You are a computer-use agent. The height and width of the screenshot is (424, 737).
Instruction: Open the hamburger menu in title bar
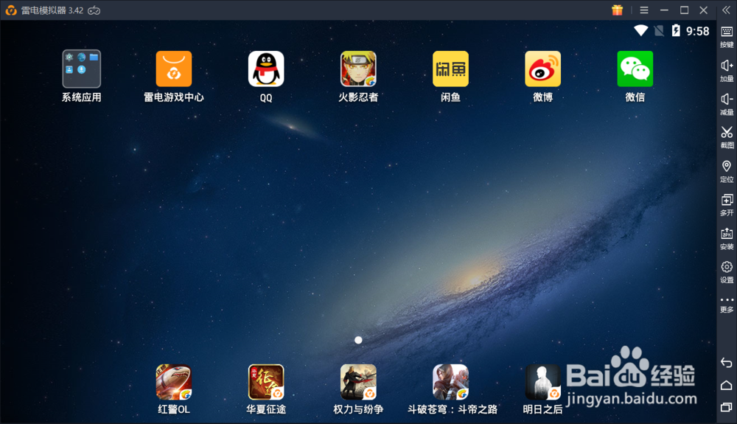click(644, 10)
